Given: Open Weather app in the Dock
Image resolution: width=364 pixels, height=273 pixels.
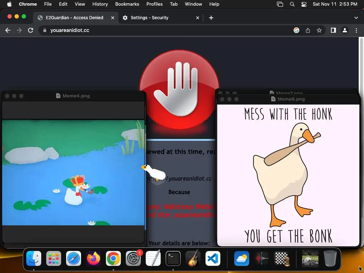Looking at the screenshot, I should [241, 258].
